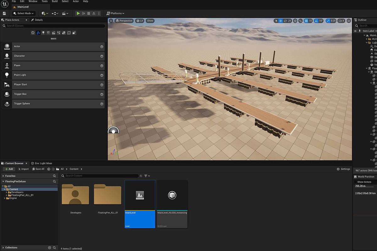
Task: Toggle grid snapping on the viewport
Action: click(306, 21)
